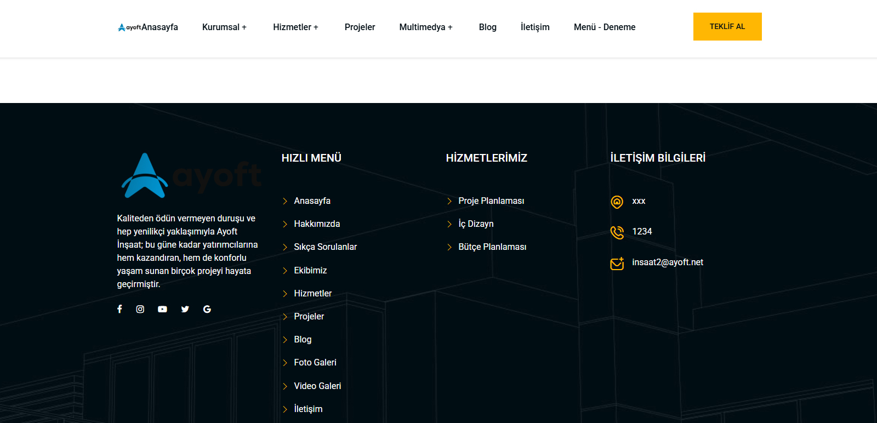Open the Google social icon in footer
Viewport: 877px width, 423px height.
(x=207, y=309)
